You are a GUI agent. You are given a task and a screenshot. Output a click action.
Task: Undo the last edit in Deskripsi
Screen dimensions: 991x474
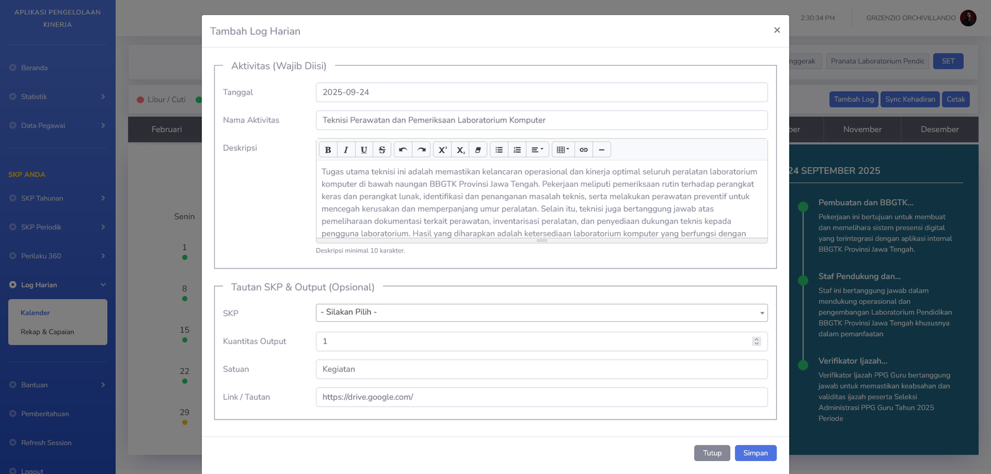(403, 150)
